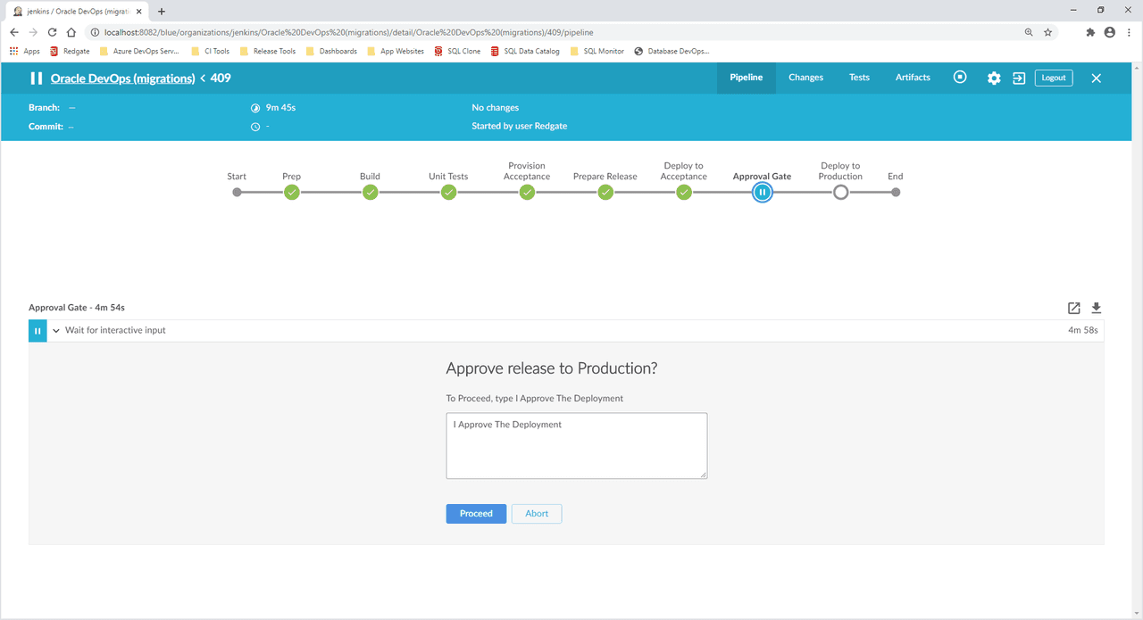Click the 'No changes' text
Image resolution: width=1143 pixels, height=620 pixels.
(496, 108)
